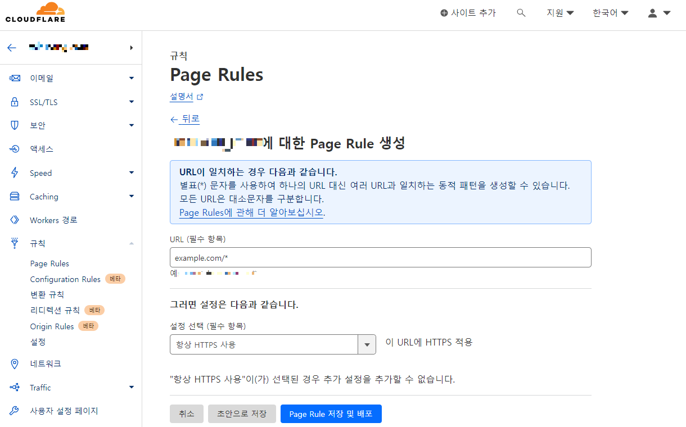Click the 베타 badge beside Configuration Rules
The width and height of the screenshot is (686, 427).
(115, 279)
